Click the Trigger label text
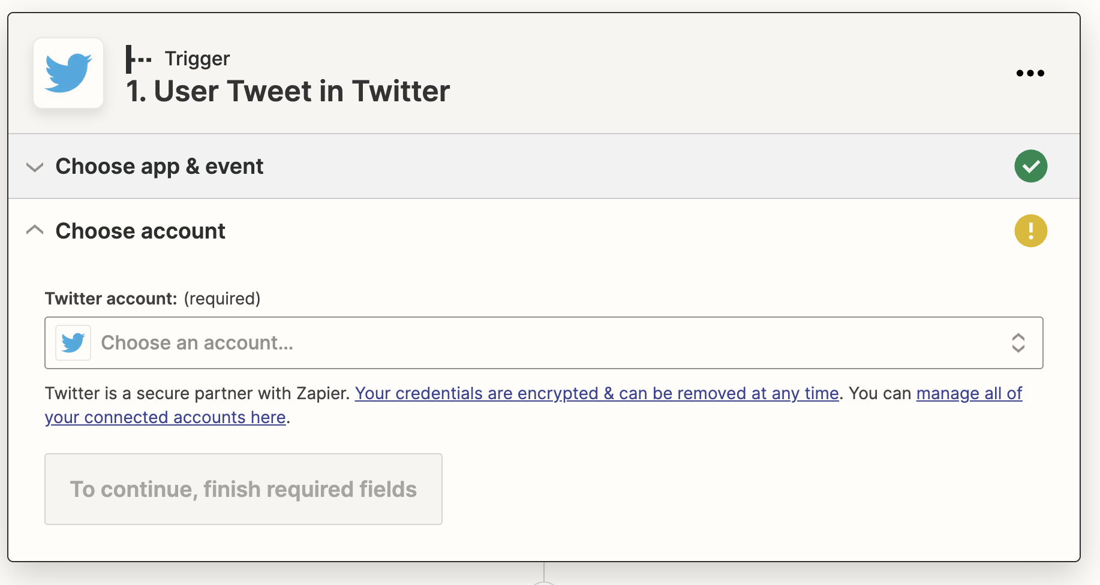This screenshot has height=585, width=1100. pos(197,59)
